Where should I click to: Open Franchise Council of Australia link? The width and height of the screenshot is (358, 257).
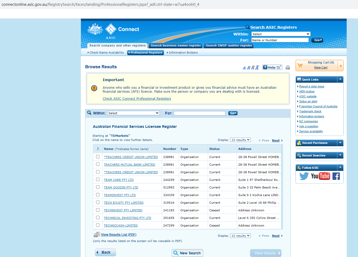tap(318, 106)
